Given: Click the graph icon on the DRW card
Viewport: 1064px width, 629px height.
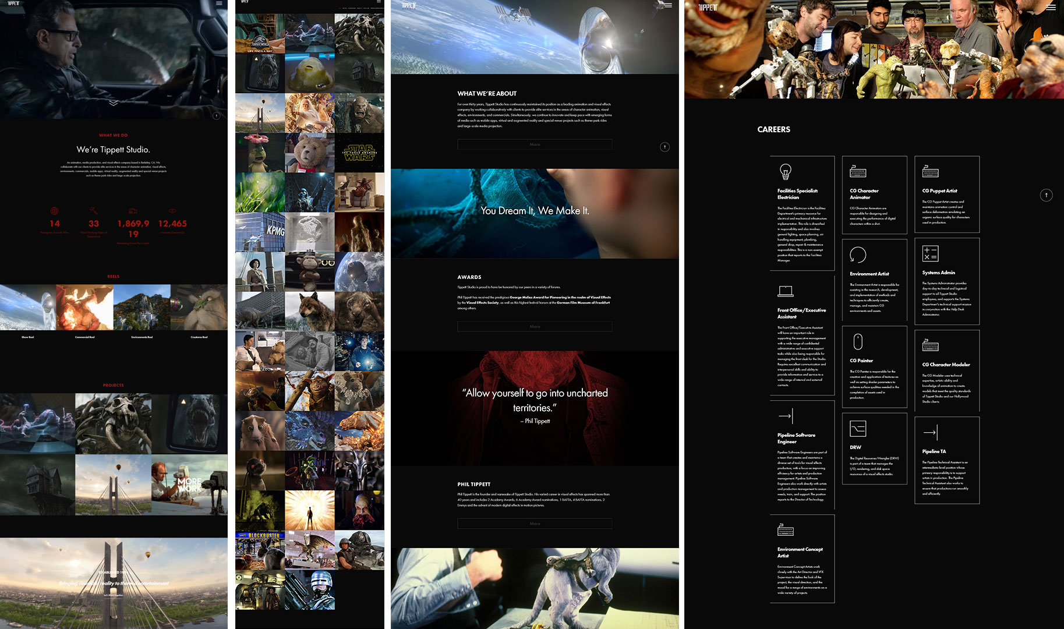Looking at the screenshot, I should tap(858, 428).
